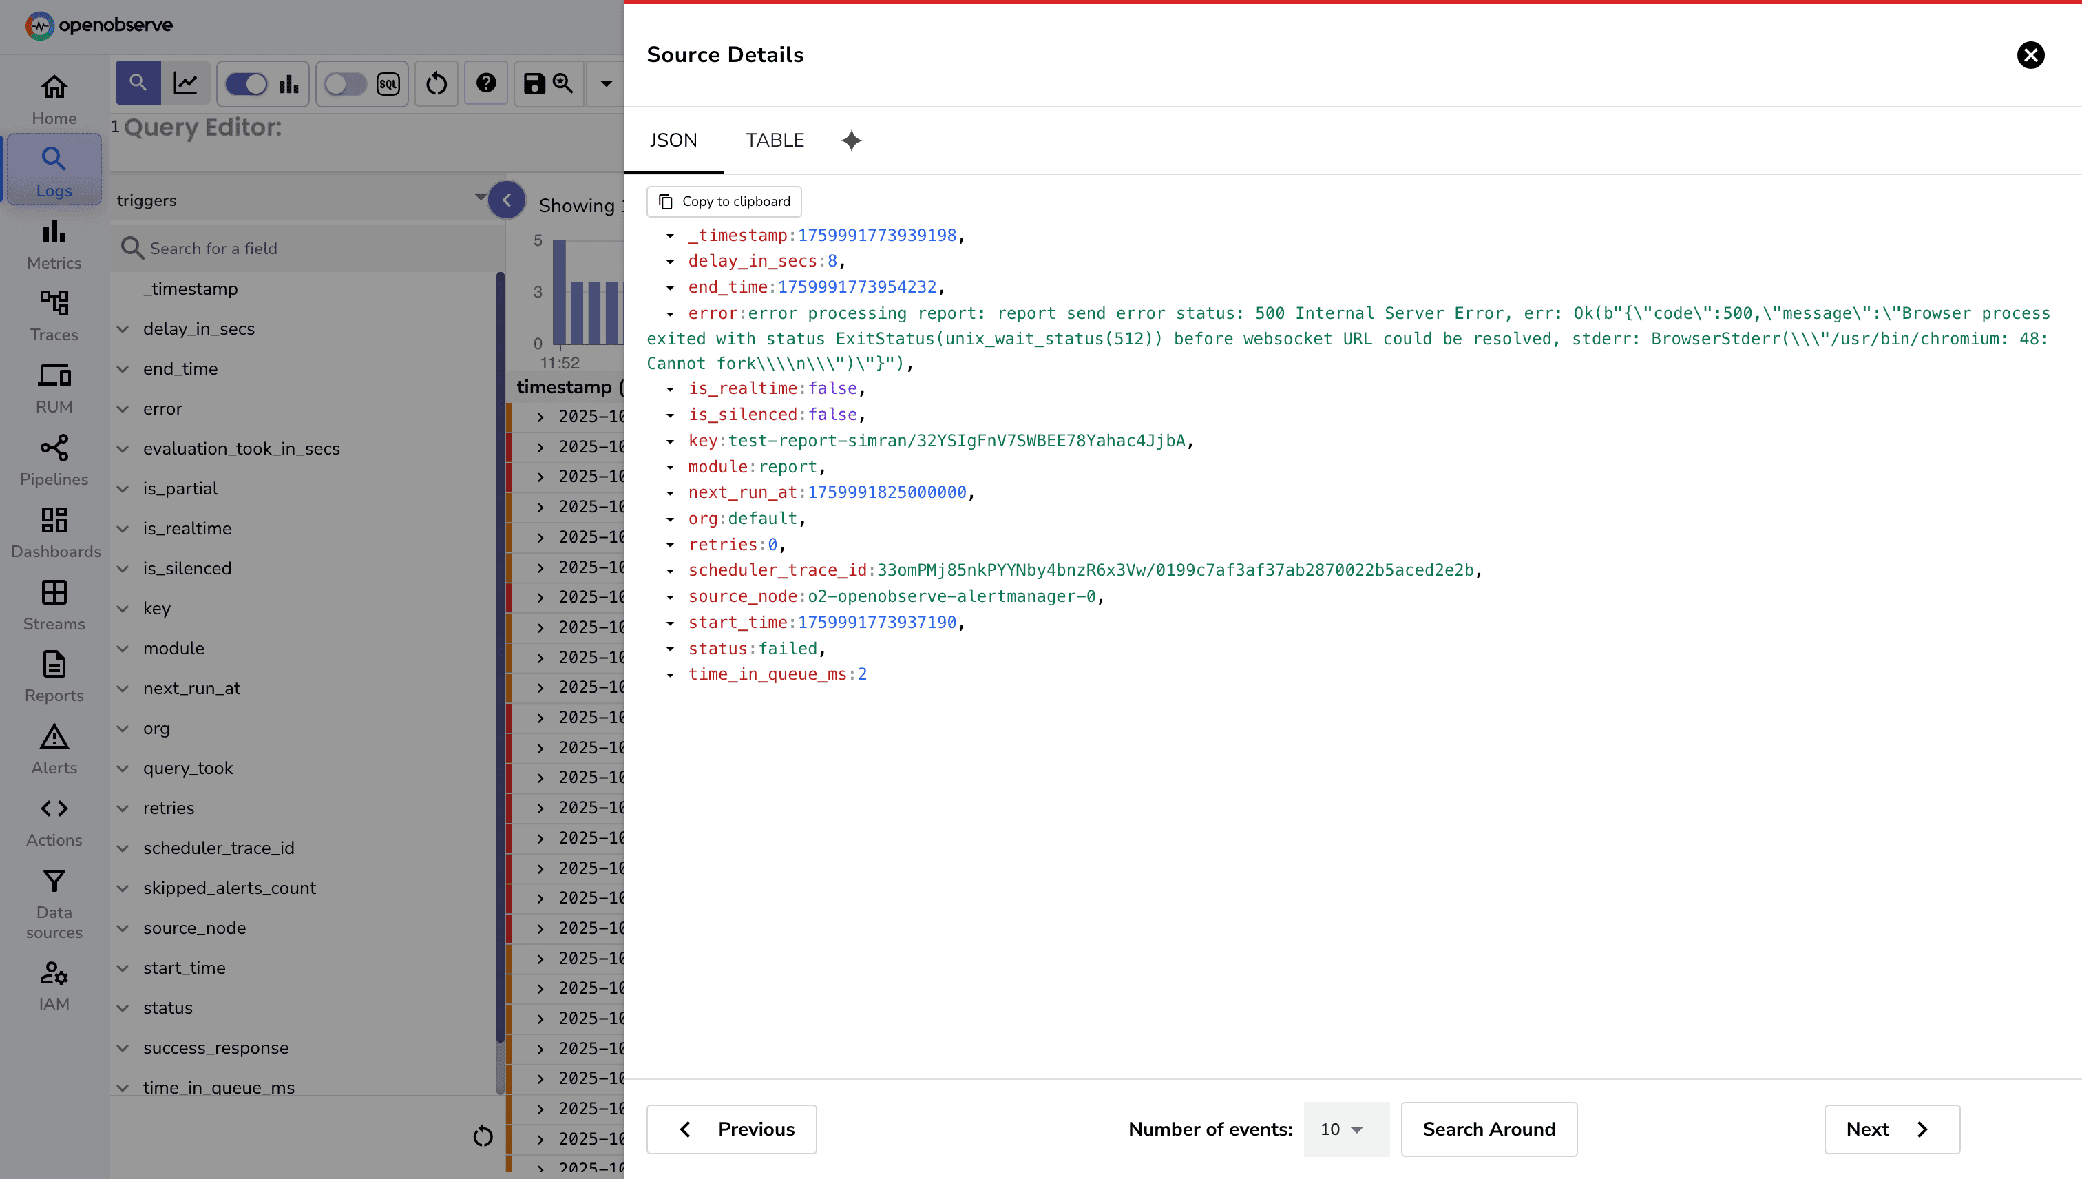Image resolution: width=2082 pixels, height=1179 pixels.
Task: Expand the error field in list
Action: (123, 409)
